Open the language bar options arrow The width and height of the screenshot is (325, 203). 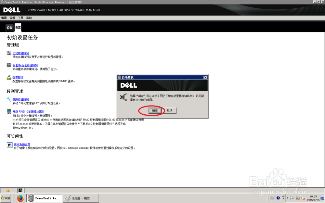click(x=283, y=199)
